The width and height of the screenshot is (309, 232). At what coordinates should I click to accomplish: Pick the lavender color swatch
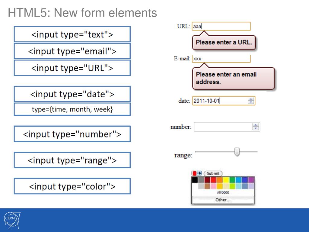[251, 186]
